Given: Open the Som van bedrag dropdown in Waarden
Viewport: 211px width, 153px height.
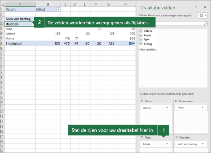Looking at the screenshot, I should click(202, 144).
